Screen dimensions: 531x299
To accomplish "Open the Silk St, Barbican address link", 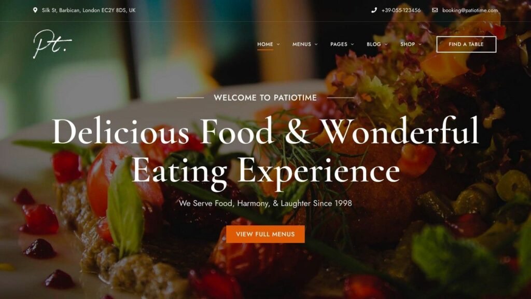I will [x=89, y=10].
